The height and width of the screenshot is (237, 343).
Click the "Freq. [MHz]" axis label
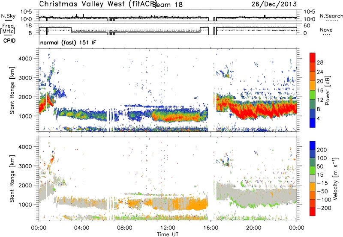tap(8, 29)
